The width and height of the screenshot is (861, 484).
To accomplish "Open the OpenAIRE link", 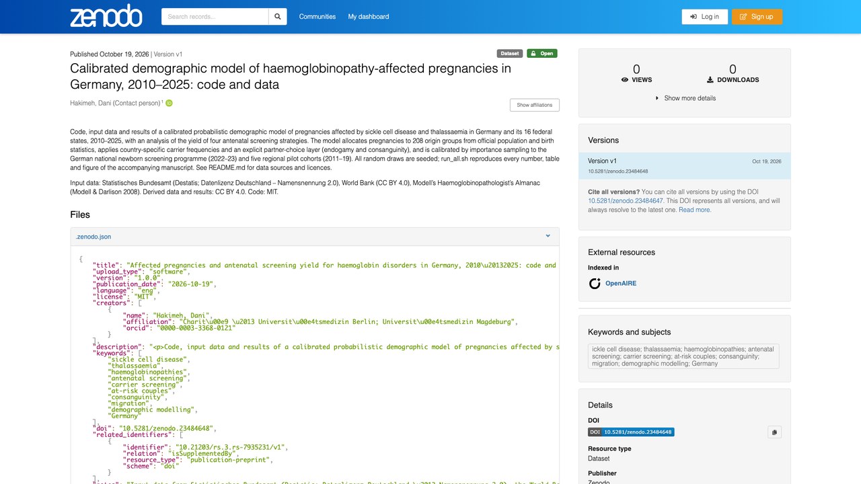I will click(x=620, y=284).
